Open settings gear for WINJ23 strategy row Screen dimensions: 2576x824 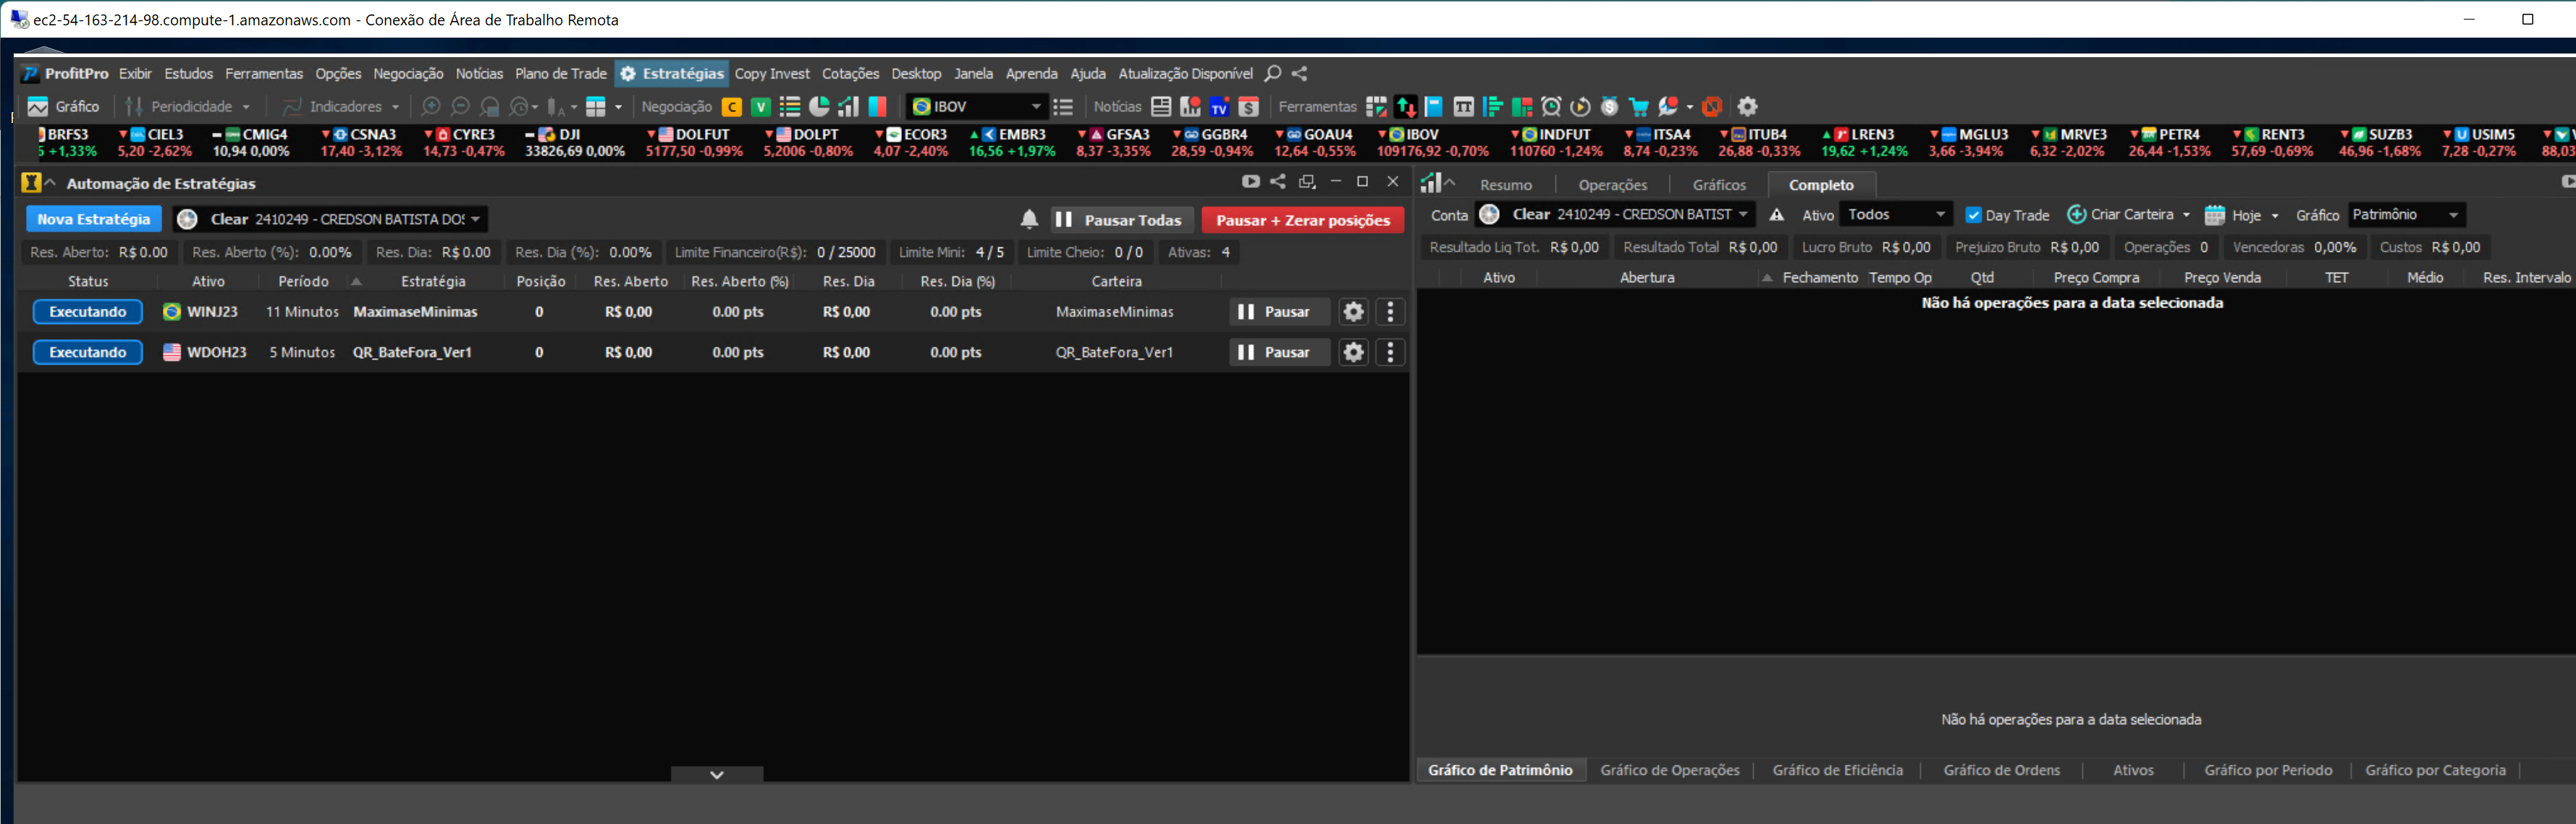1353,312
